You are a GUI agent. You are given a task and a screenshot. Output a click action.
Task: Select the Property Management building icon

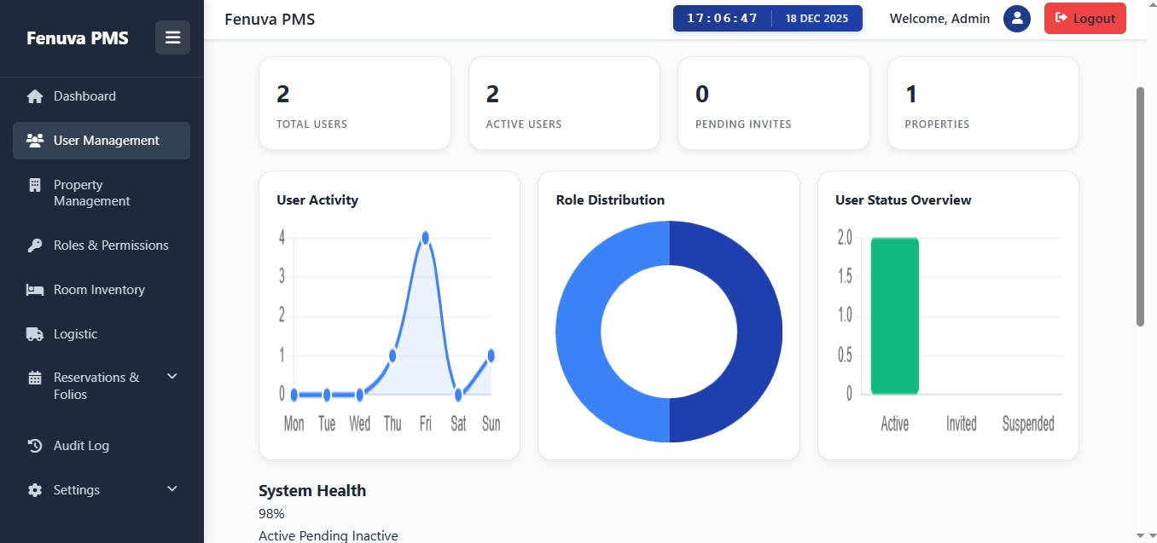click(x=34, y=185)
